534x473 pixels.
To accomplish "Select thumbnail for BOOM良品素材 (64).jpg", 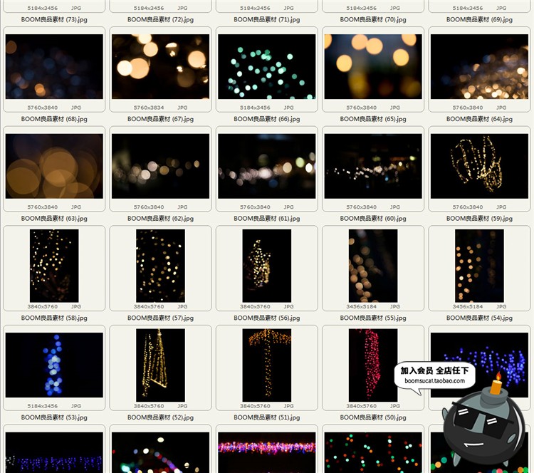I will coord(479,66).
